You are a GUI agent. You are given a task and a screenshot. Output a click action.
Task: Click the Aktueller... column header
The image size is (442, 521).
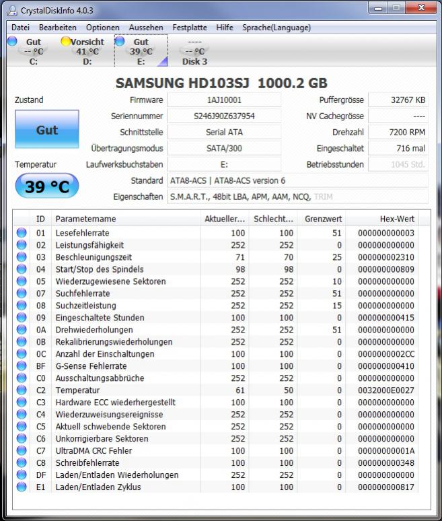[x=225, y=219]
